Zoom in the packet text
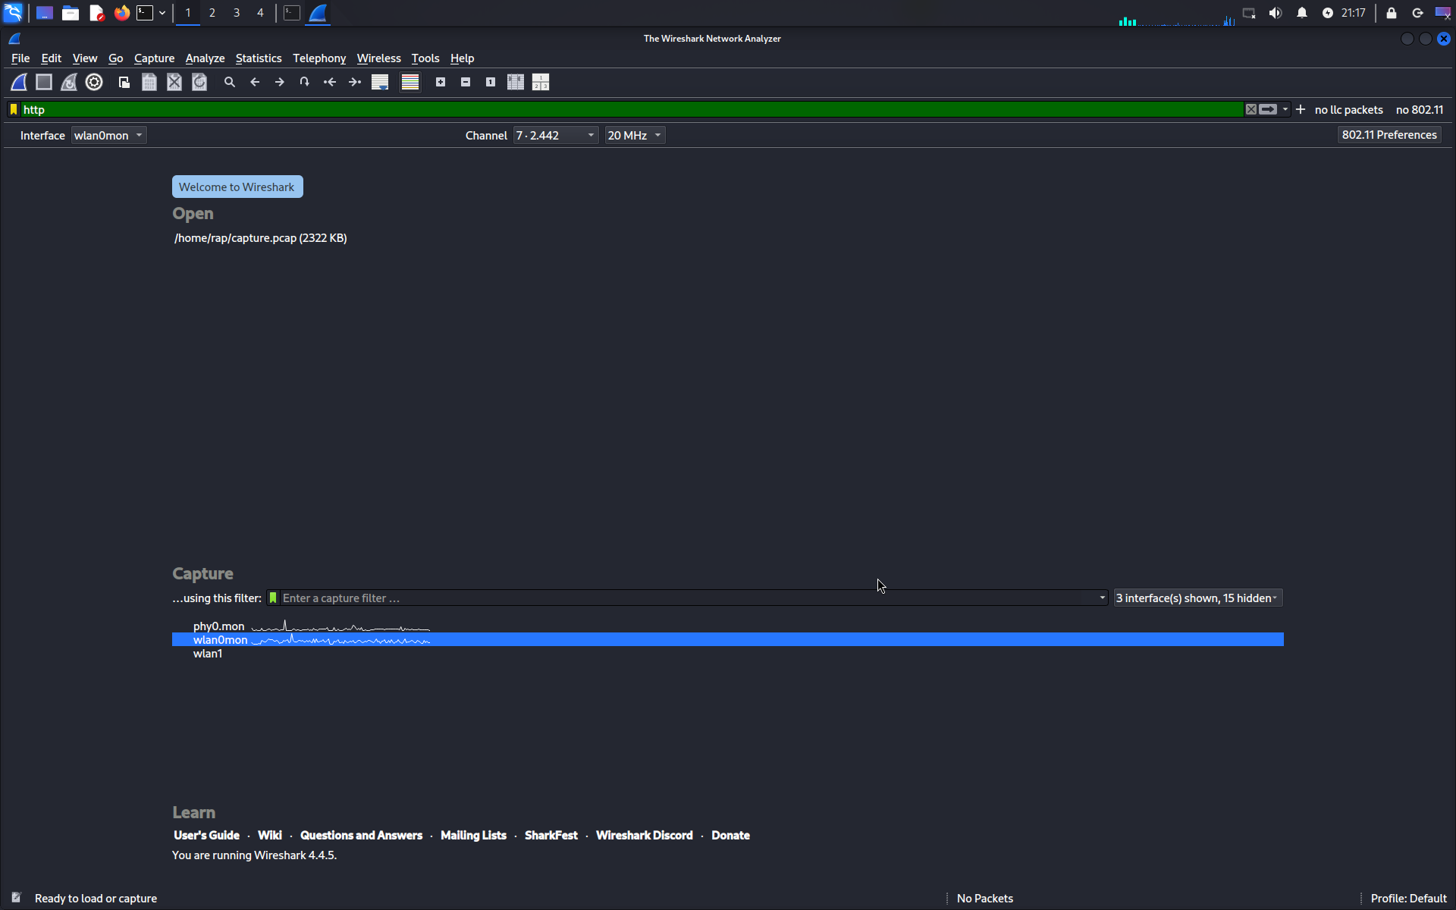 click(x=441, y=82)
